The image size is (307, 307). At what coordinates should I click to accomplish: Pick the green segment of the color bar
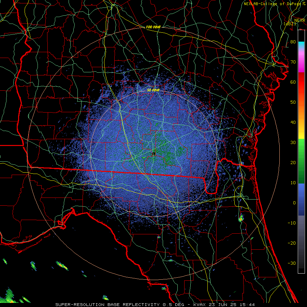(x=301, y=161)
